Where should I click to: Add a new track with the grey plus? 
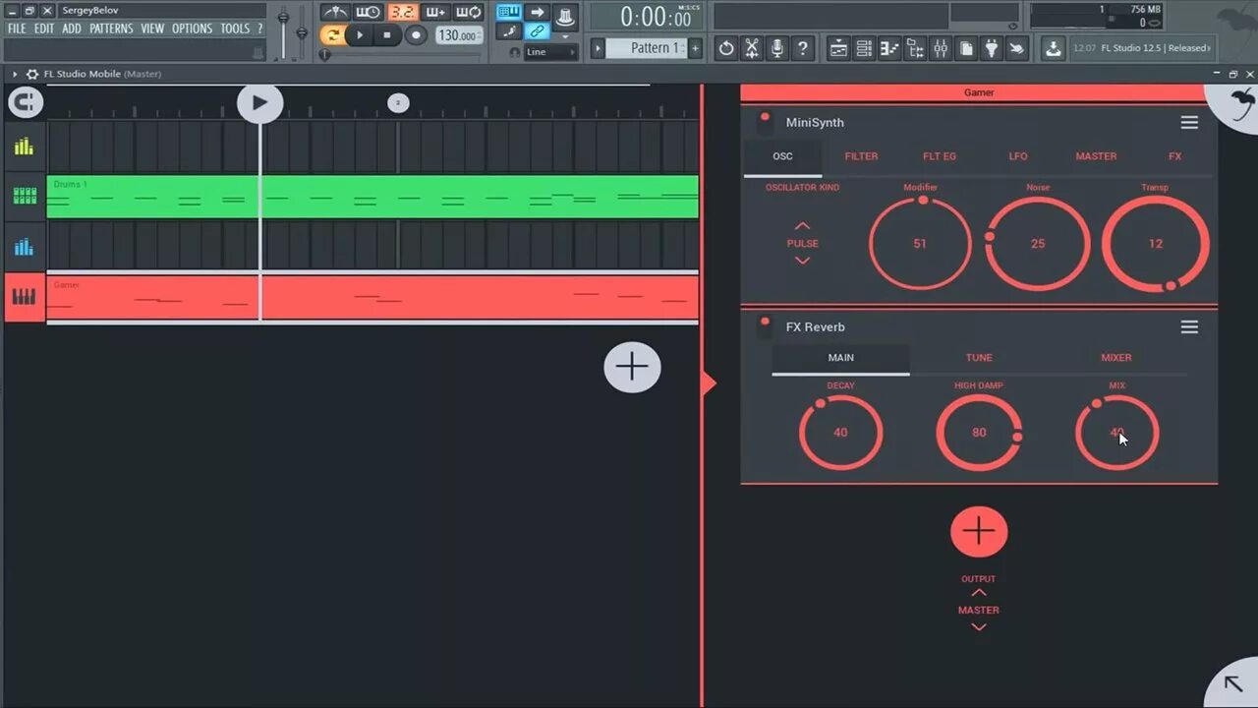(632, 368)
